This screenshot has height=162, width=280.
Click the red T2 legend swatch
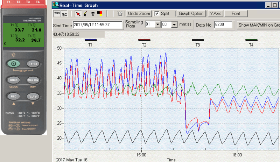tap(144, 40)
